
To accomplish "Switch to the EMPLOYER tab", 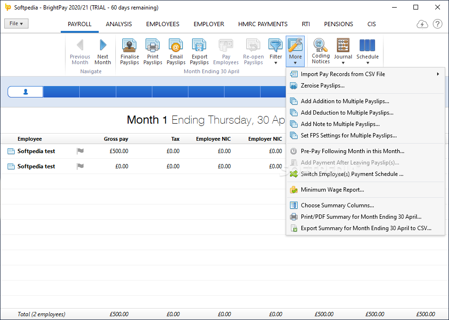I will [x=209, y=24].
